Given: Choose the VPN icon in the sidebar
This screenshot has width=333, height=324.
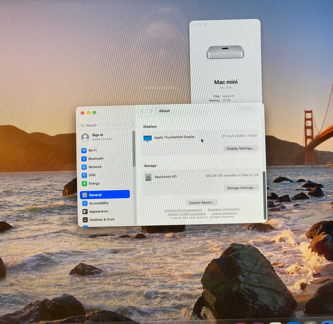Looking at the screenshot, I should click(84, 175).
